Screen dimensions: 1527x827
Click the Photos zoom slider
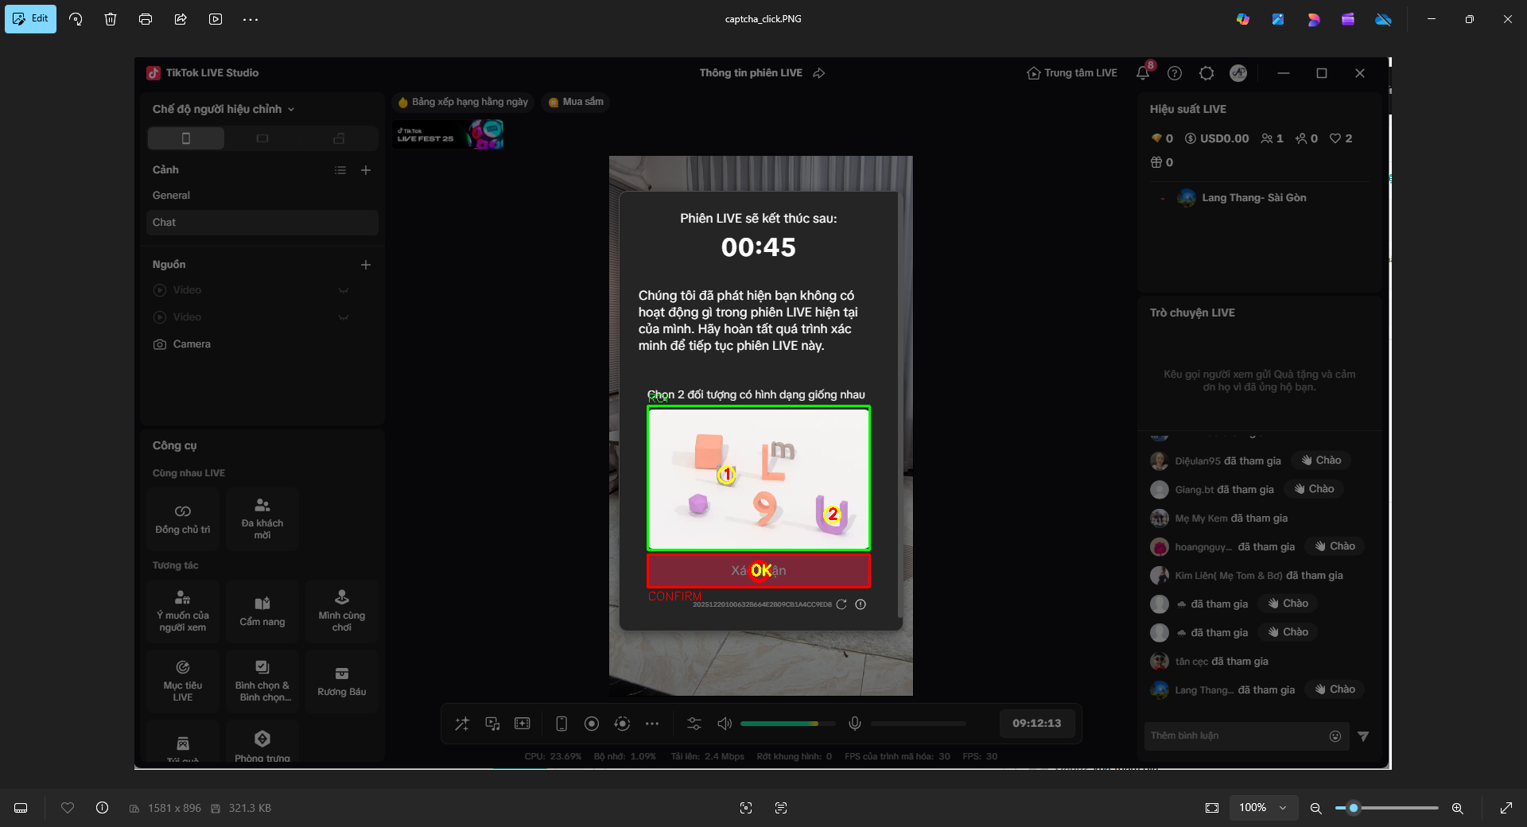click(1386, 808)
